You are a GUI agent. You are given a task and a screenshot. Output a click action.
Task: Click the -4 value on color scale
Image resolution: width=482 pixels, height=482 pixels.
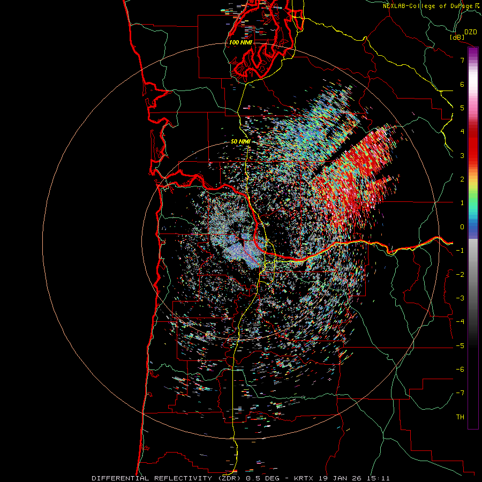460,322
